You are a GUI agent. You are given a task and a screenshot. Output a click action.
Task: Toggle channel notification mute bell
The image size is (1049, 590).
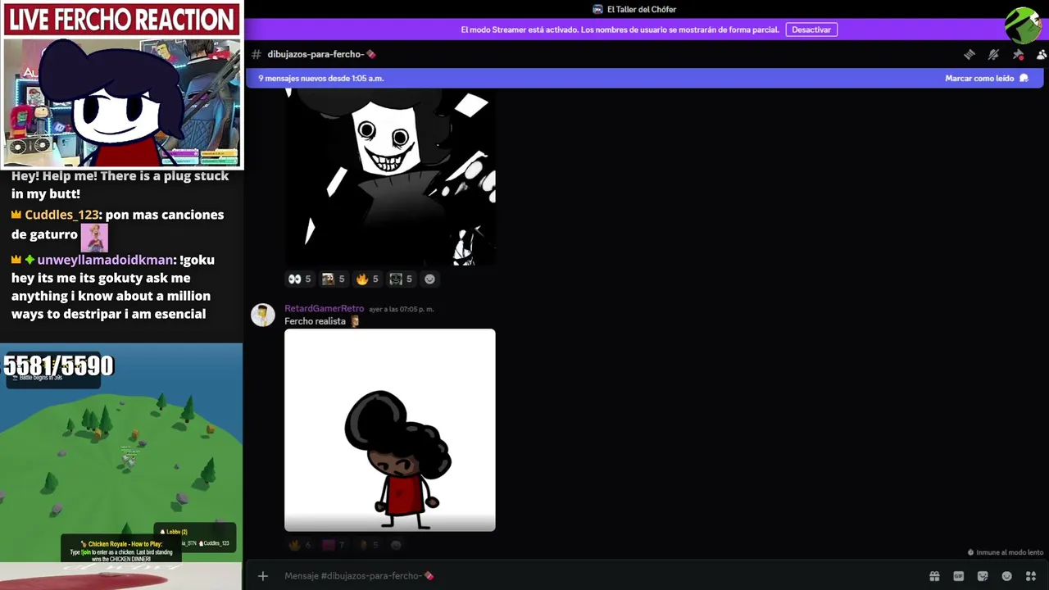coord(993,54)
